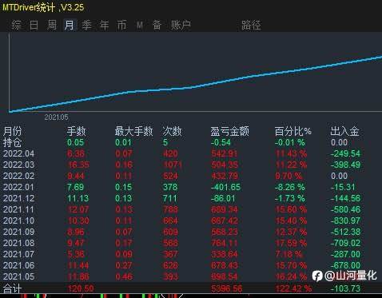Click the 5396.56 total profit value
The height and width of the screenshot is (298, 382).
click(227, 288)
